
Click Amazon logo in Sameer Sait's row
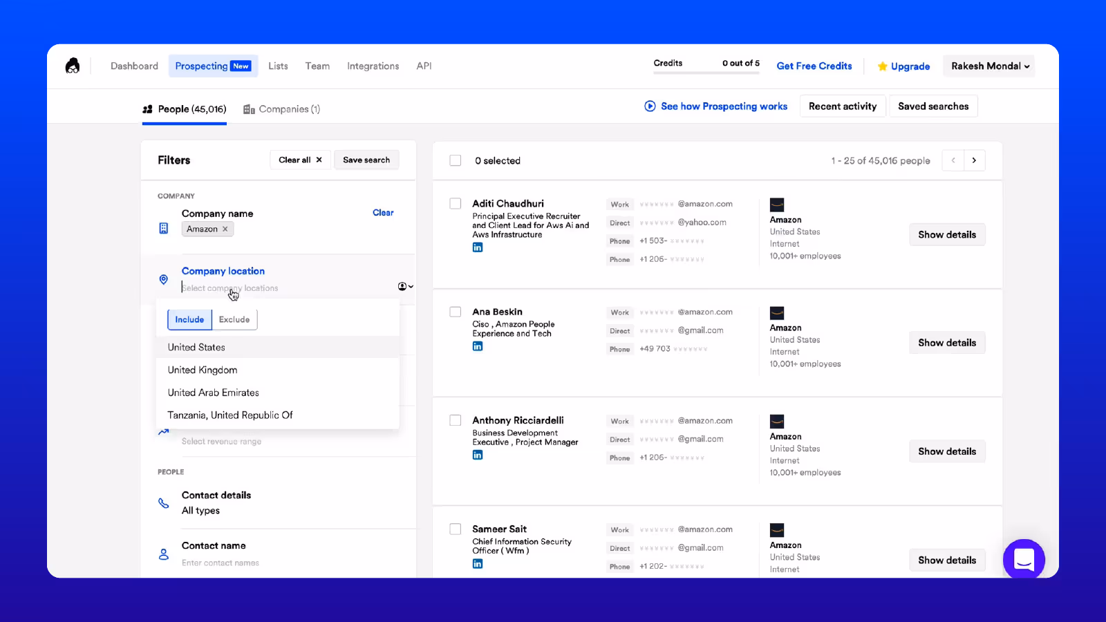(x=777, y=530)
